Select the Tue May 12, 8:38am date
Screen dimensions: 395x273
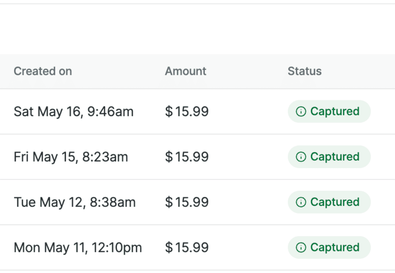coord(75,203)
